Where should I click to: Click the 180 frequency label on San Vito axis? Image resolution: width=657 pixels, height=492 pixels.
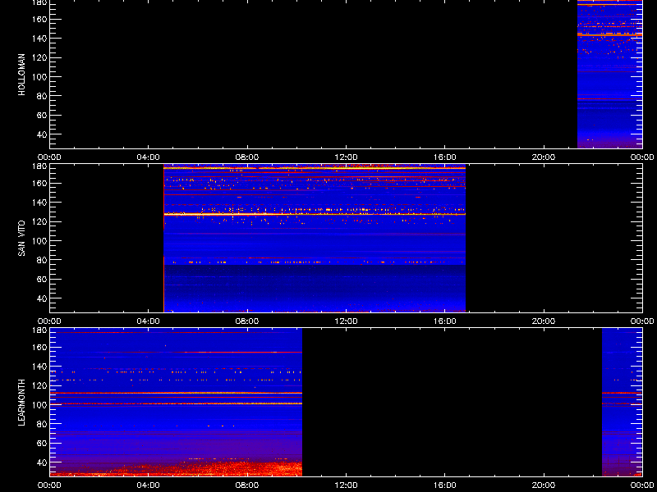[40, 166]
